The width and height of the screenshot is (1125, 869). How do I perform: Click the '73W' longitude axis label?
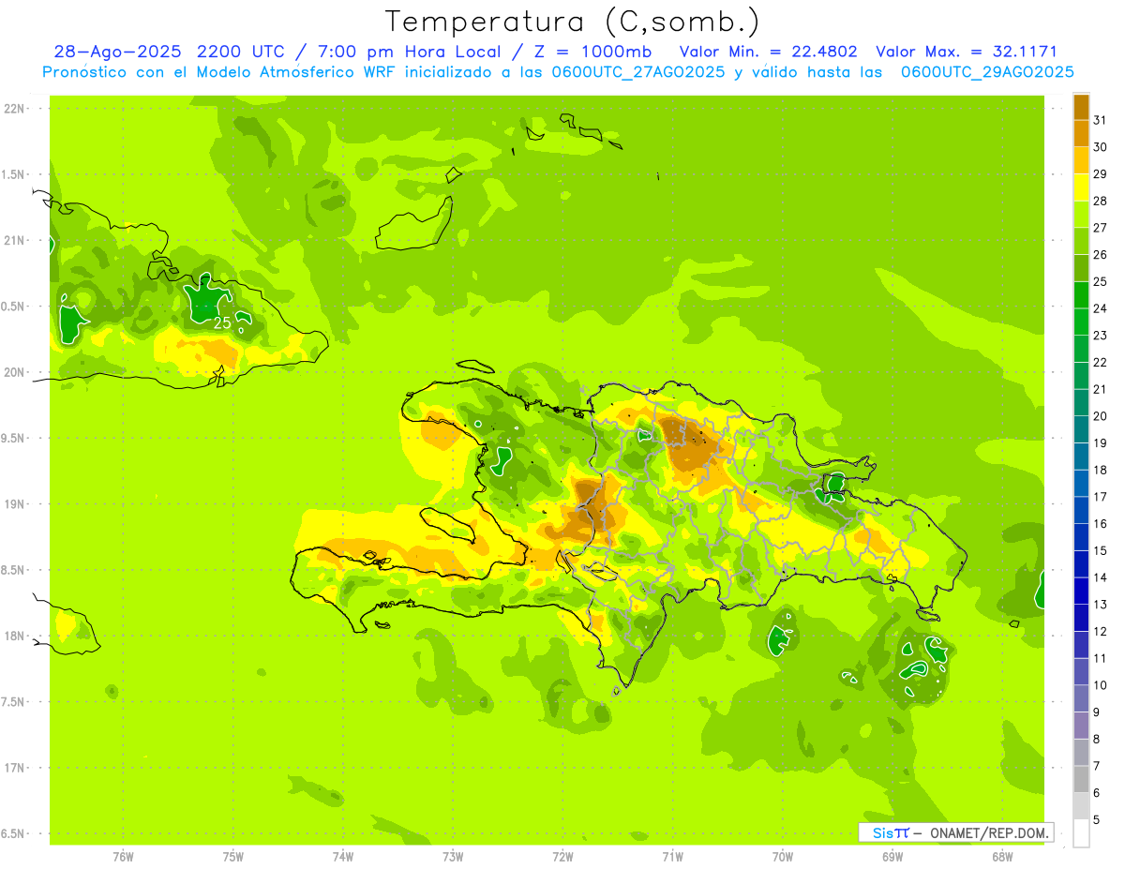point(453,857)
